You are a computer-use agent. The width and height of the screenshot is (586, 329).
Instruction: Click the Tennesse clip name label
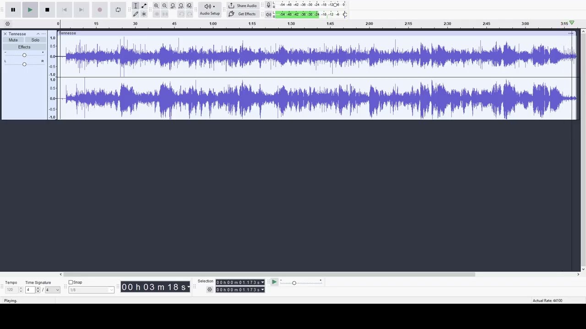[68, 33]
